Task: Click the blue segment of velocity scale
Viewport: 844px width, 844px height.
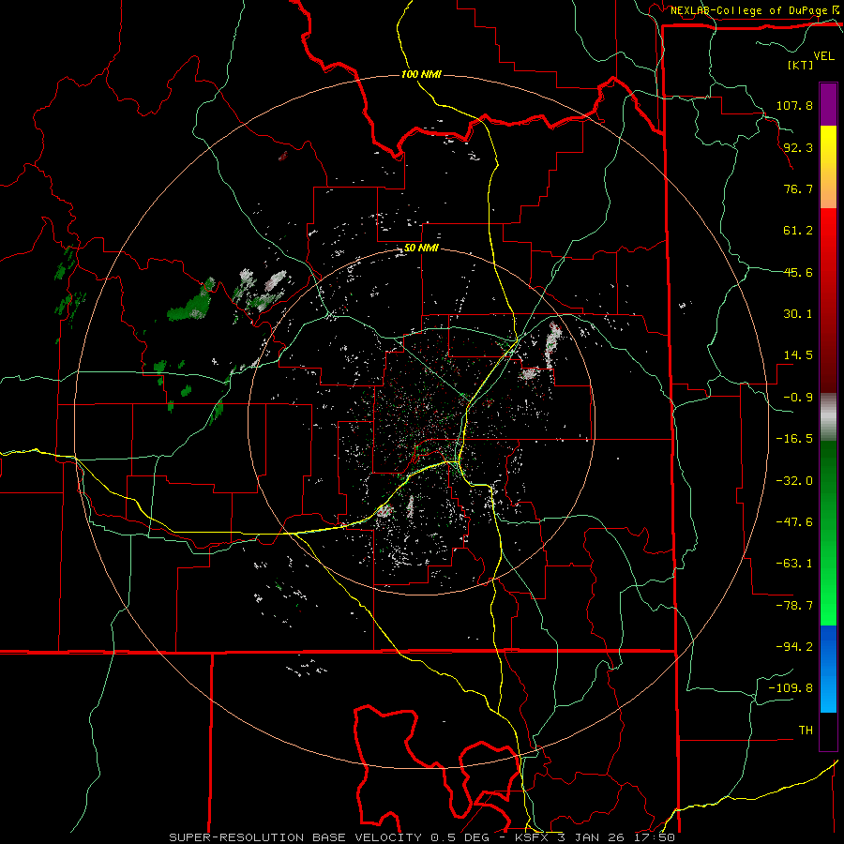Action: (828, 669)
